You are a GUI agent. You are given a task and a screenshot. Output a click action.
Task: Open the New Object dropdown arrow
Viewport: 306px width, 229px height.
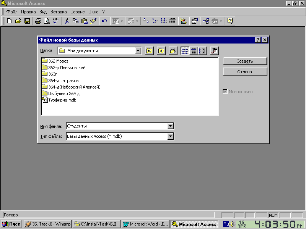(221, 21)
